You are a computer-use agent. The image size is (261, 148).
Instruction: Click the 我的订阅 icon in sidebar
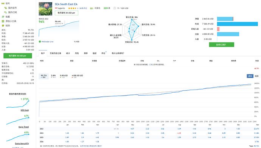point(6,12)
